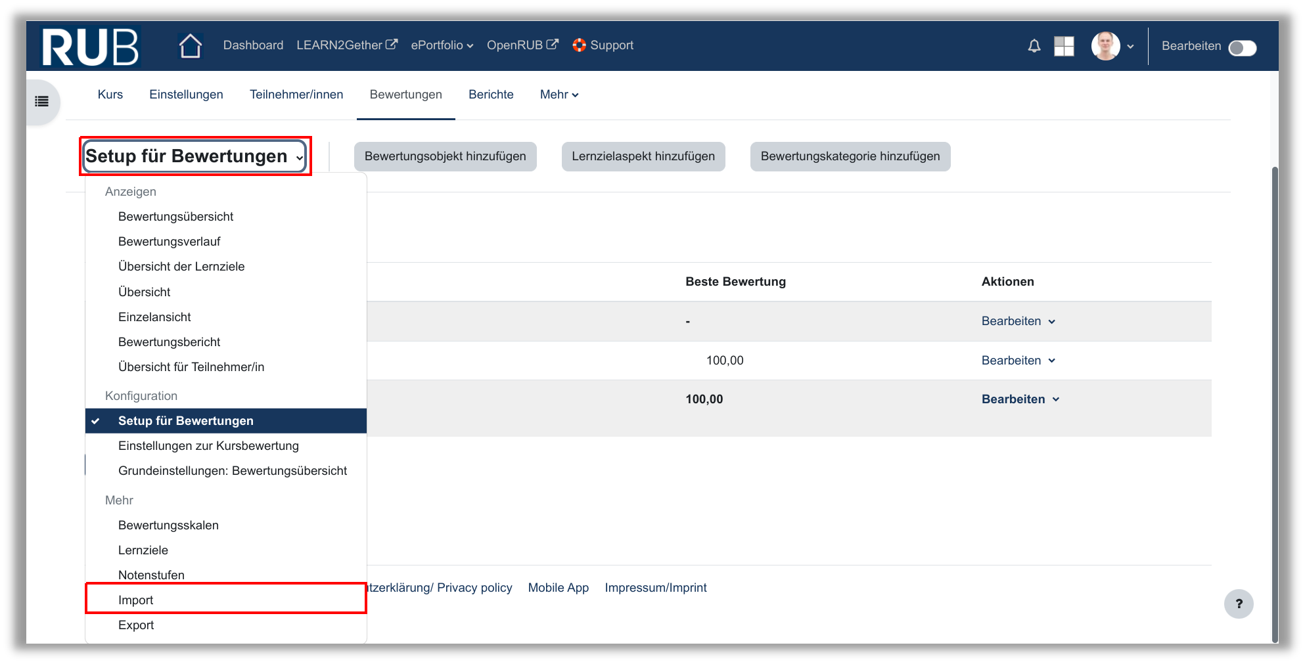Open the Impressum/Imprint footer link
Screen dimensions: 1305x664
click(655, 588)
